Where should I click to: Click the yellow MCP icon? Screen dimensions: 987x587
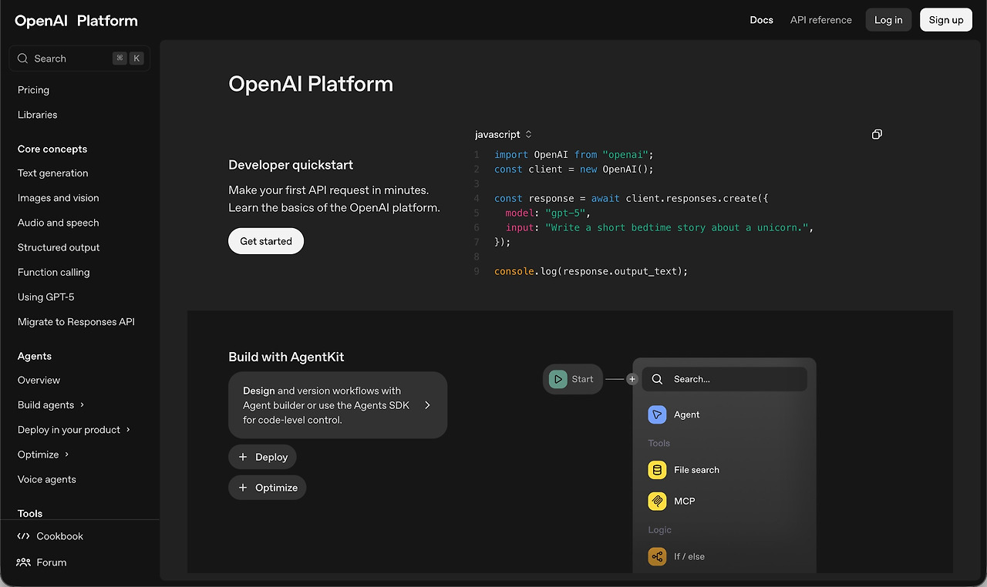(x=657, y=501)
